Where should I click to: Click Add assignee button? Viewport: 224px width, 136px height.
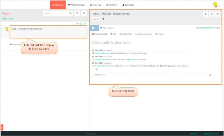[x=107, y=28]
